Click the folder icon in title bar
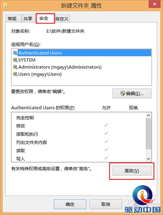Screen dimensions: 163x215 click(x=5, y=6)
